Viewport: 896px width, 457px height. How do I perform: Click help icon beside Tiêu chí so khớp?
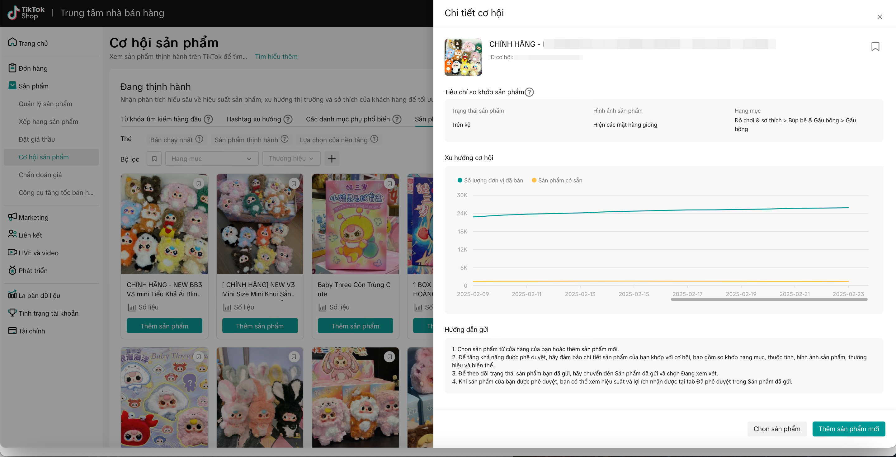(529, 92)
